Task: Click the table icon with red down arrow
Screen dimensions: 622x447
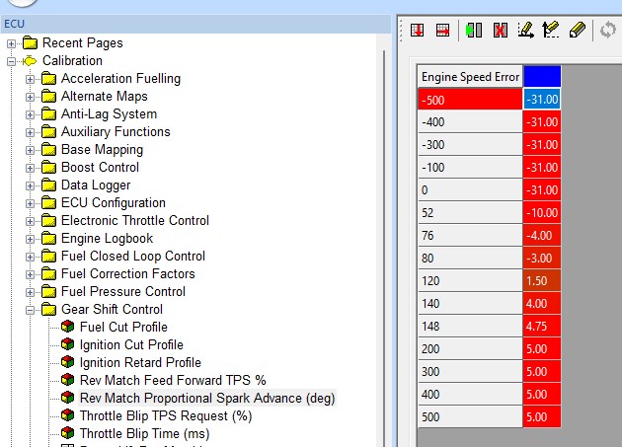Action: (417, 31)
